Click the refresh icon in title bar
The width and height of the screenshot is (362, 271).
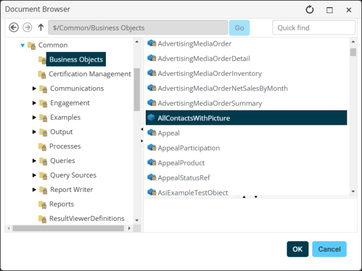310,10
